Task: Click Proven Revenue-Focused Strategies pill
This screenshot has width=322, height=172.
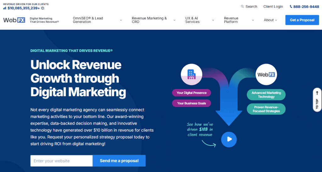Action: [x=266, y=109]
